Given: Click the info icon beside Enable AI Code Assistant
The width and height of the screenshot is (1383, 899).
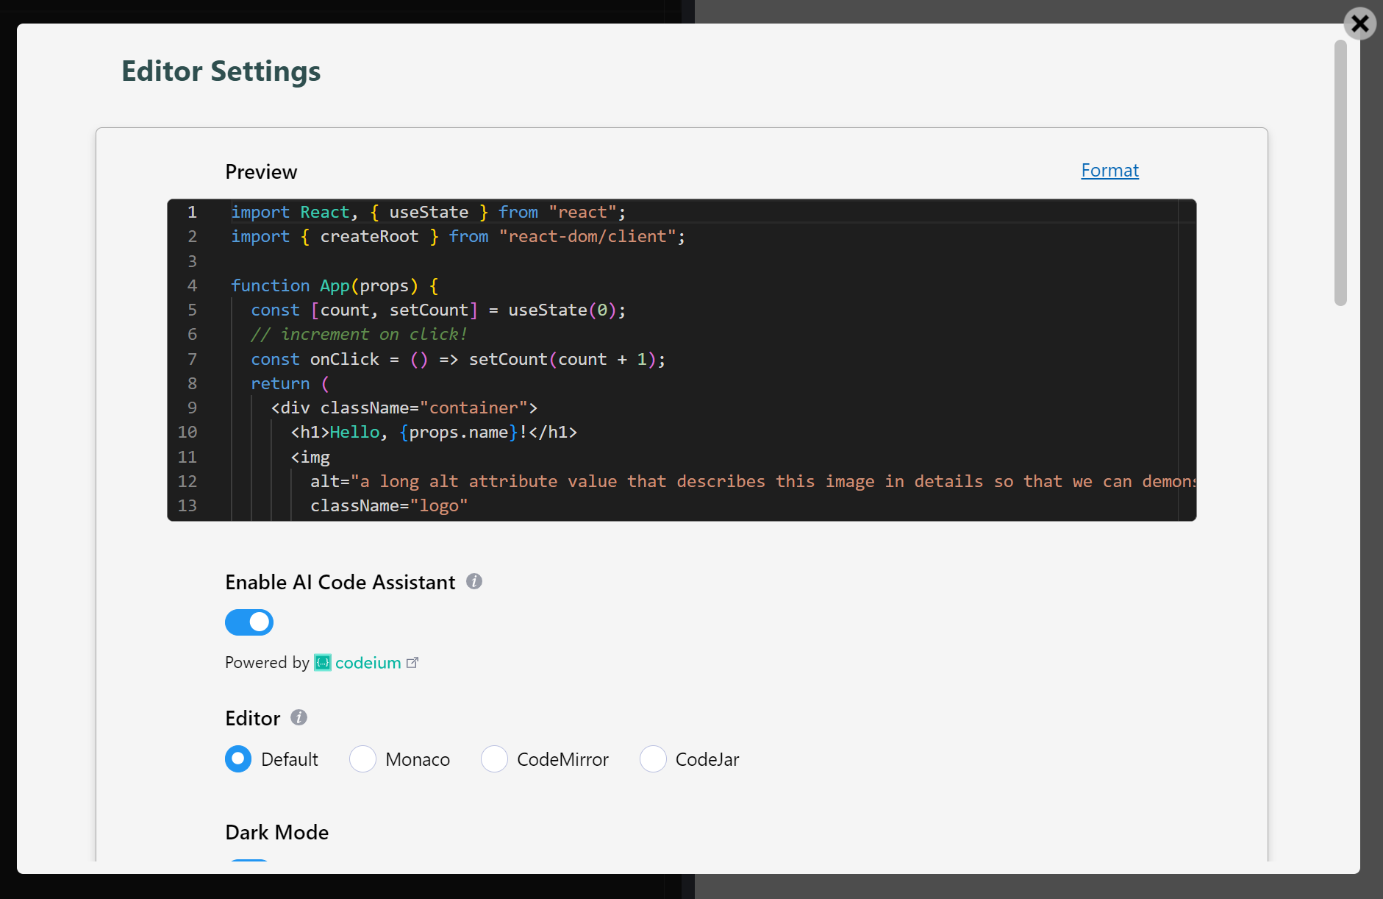Looking at the screenshot, I should (x=475, y=582).
